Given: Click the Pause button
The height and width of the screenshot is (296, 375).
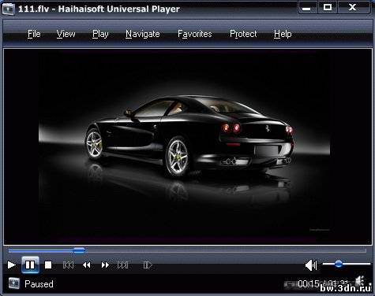Looking at the screenshot, I should [x=30, y=265].
